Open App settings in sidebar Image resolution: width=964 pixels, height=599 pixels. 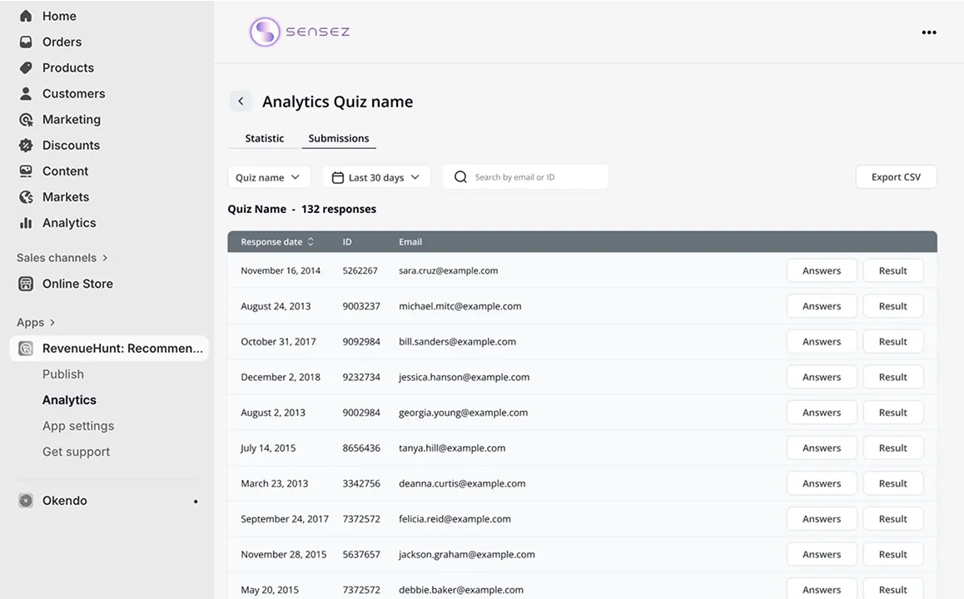pyautogui.click(x=78, y=426)
